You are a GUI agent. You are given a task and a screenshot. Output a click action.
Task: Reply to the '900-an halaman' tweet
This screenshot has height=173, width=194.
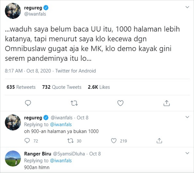(x=27, y=141)
